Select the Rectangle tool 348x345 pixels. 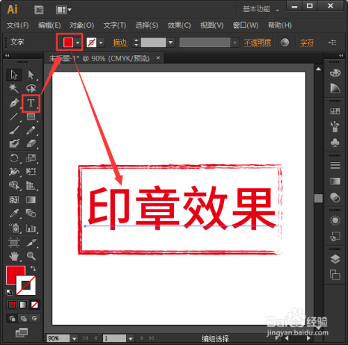(x=31, y=116)
